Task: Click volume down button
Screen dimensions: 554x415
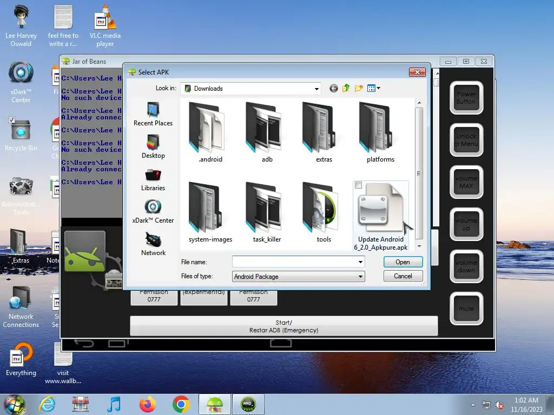Action: [466, 266]
